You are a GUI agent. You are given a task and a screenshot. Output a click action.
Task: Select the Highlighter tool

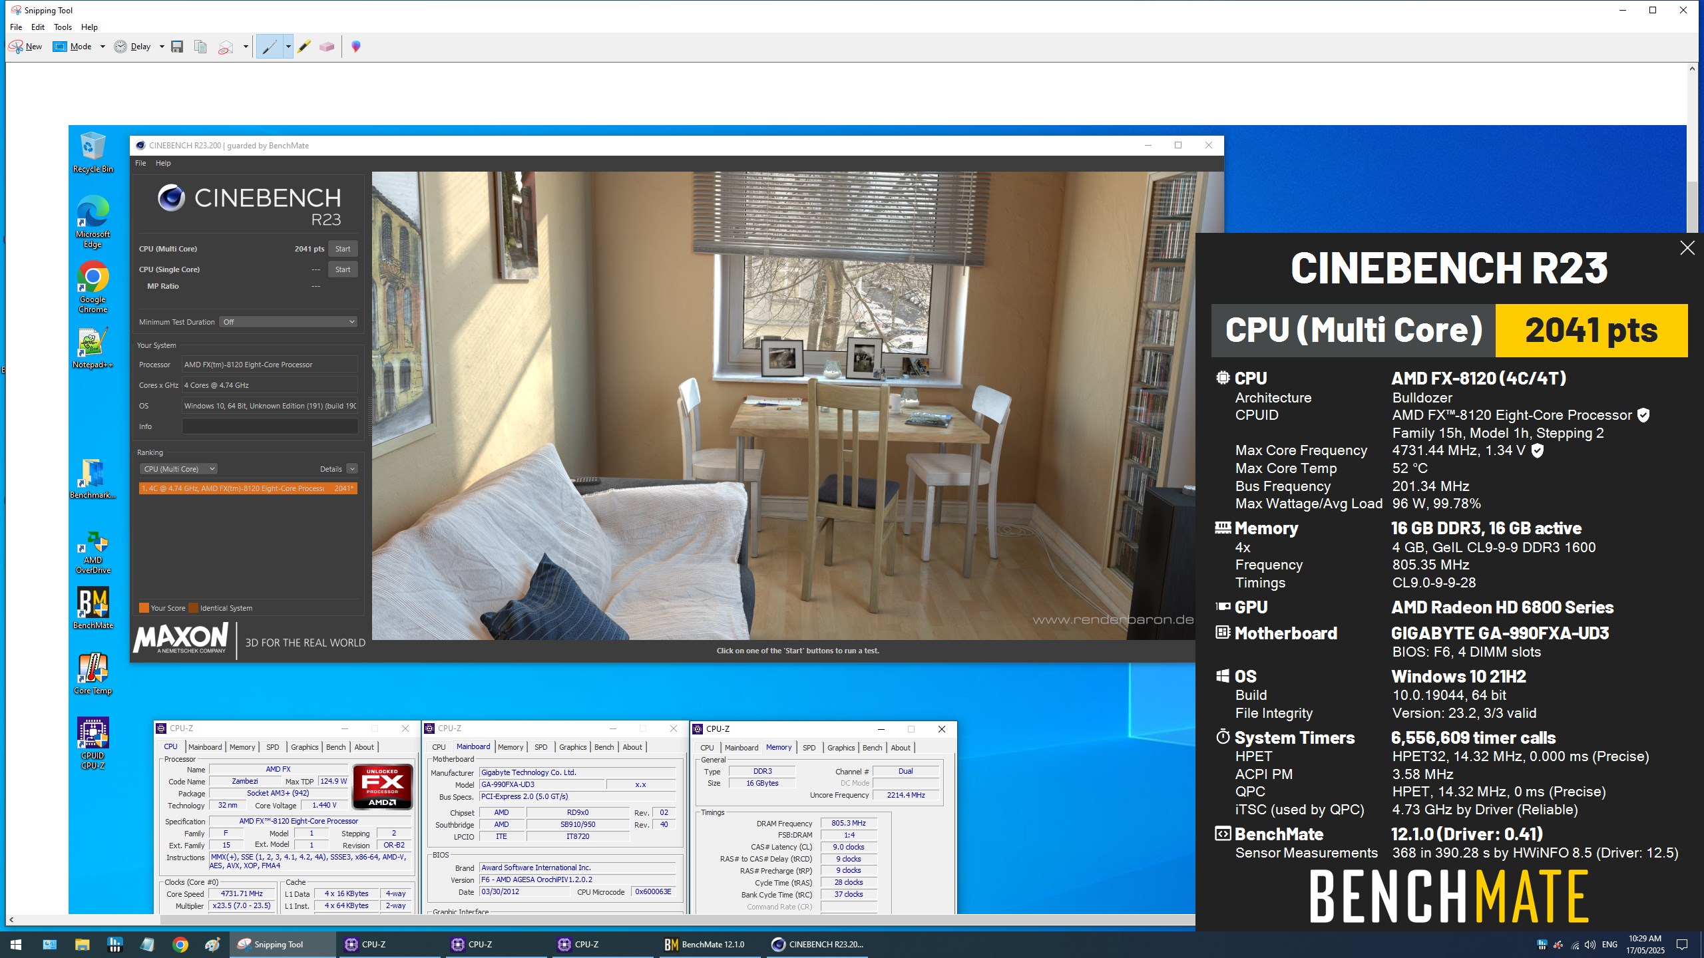point(304,47)
